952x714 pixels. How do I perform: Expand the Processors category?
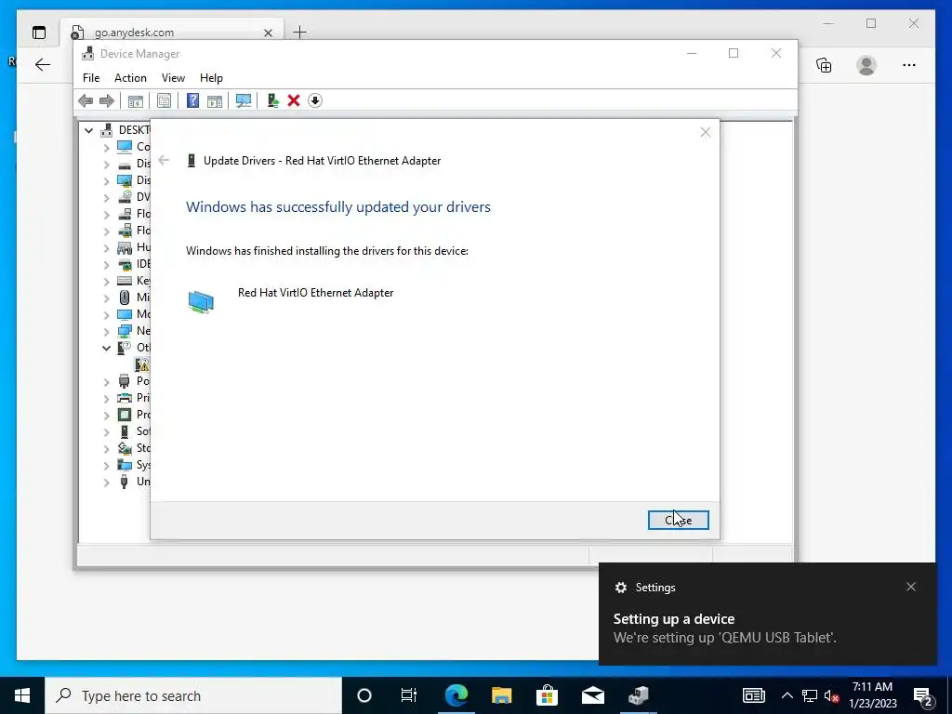tap(106, 415)
